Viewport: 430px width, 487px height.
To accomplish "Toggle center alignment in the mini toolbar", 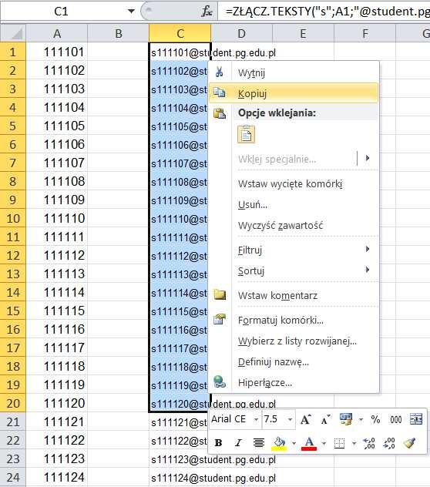I will pos(258,442).
